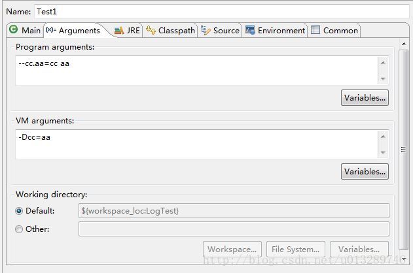
Task: Click the Source tab tree icon
Action: tap(206, 30)
